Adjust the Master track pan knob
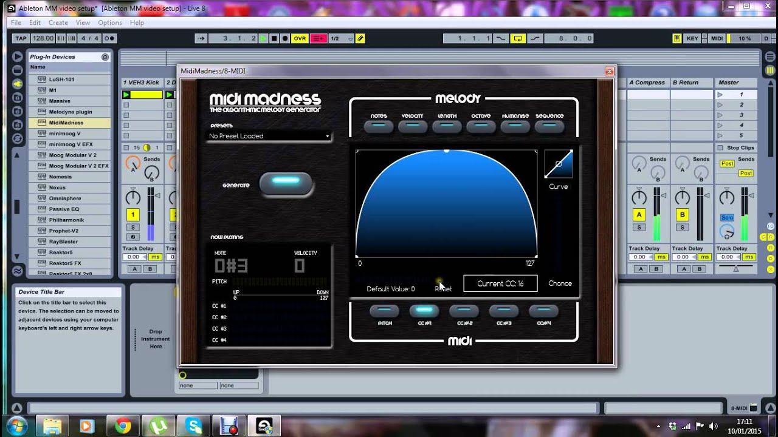The image size is (778, 437). pos(727,197)
